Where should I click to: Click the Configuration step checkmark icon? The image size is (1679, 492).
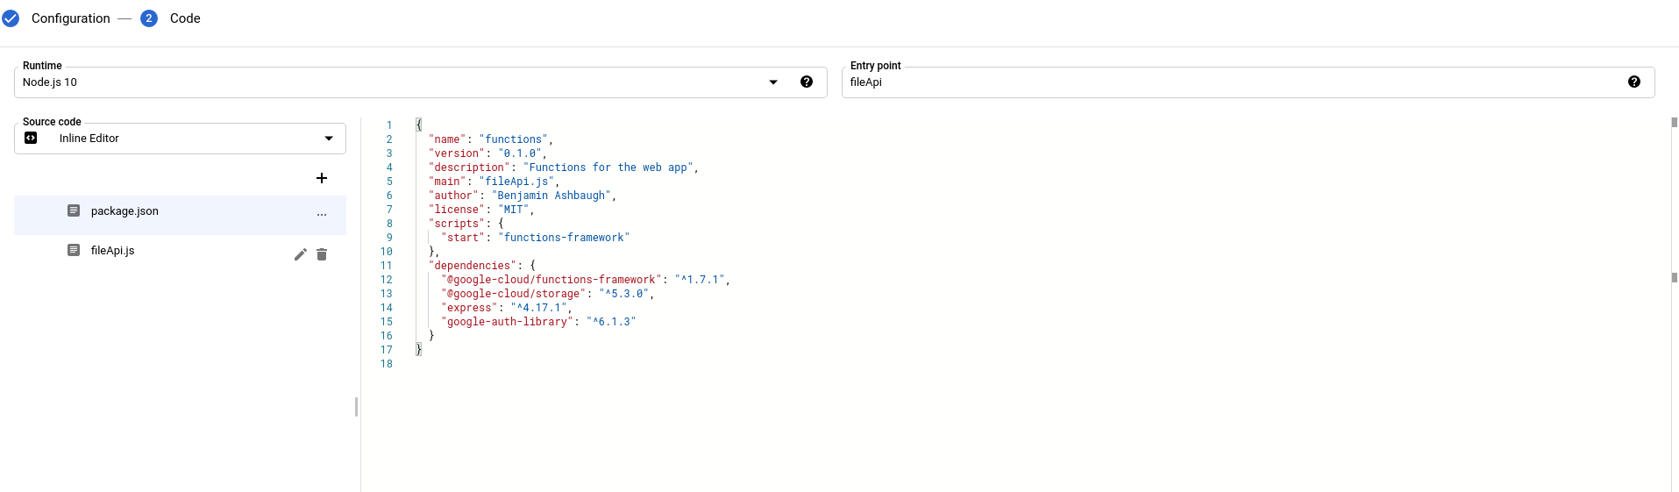[x=11, y=18]
